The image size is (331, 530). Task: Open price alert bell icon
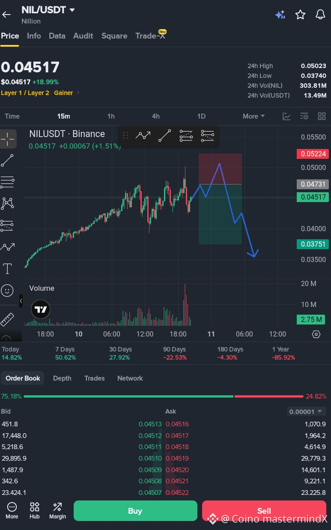point(320,15)
